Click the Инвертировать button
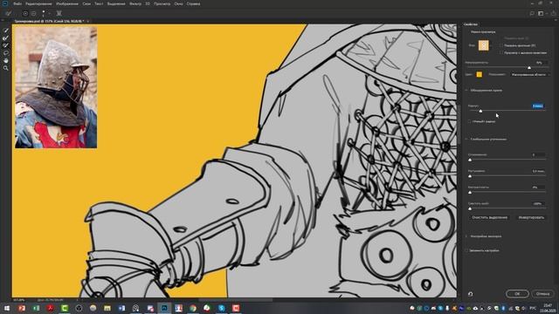 coord(531,217)
